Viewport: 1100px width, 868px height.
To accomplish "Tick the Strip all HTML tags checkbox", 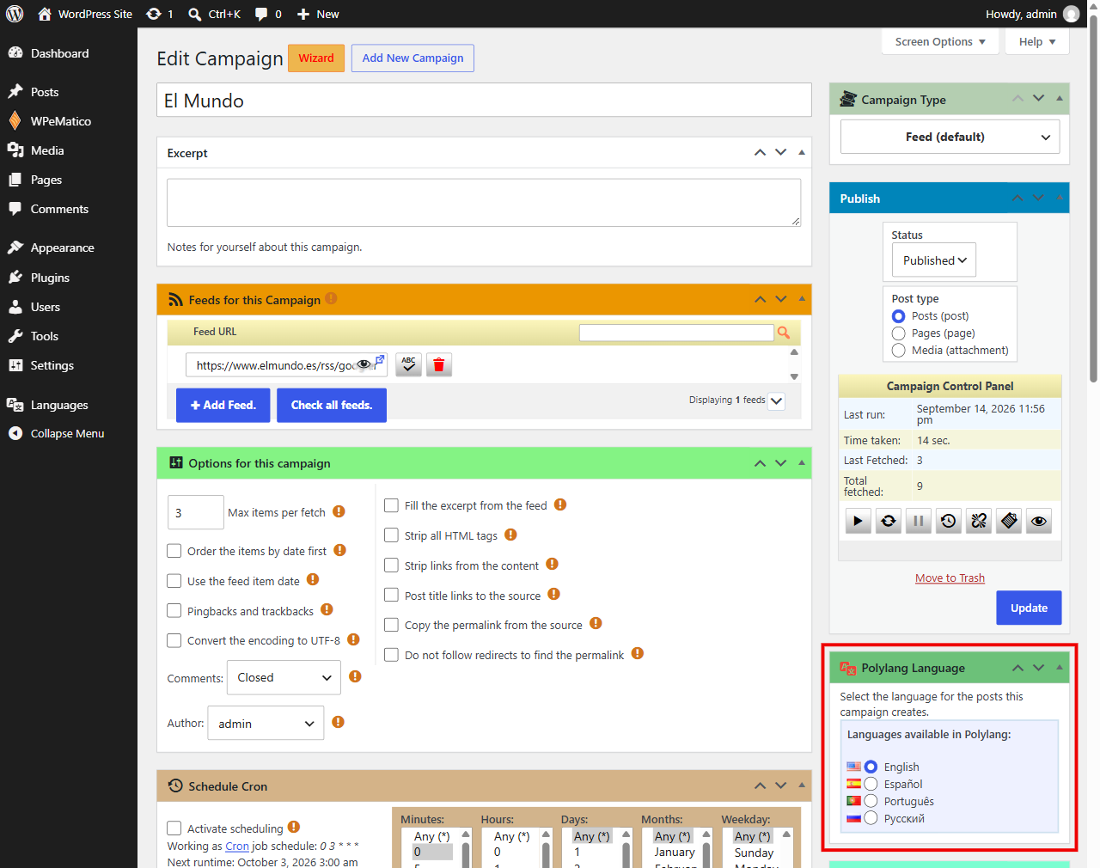I will [391, 535].
